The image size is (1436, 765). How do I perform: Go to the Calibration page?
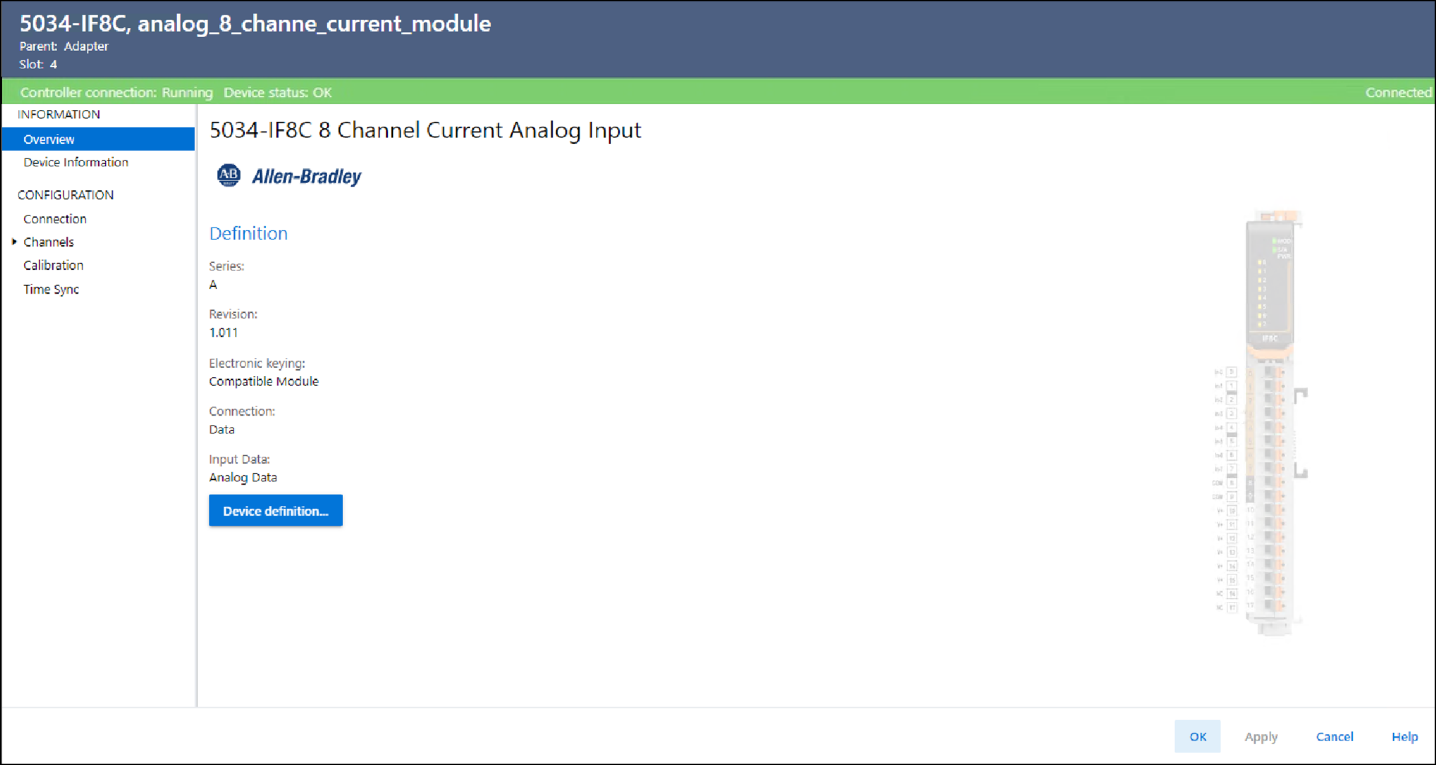tap(53, 265)
